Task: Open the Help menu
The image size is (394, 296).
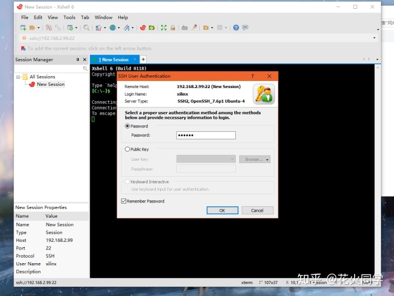Action: tap(123, 18)
